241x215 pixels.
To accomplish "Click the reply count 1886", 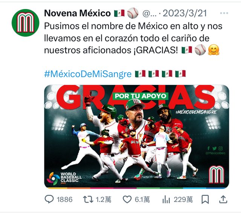I will point(64,200).
